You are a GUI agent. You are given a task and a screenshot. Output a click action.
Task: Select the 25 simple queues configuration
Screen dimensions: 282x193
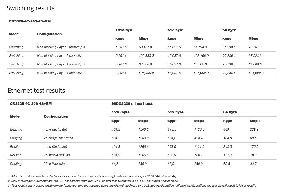[57, 155]
